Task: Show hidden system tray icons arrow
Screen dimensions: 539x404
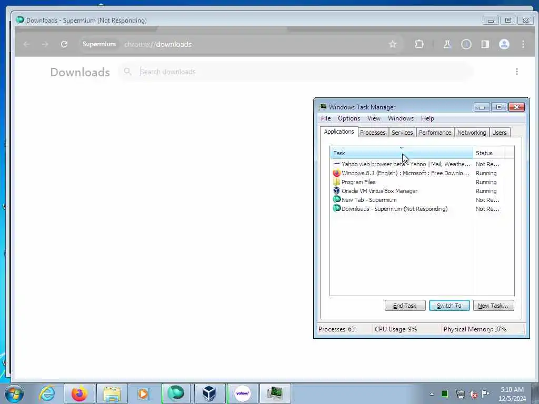Action: pyautogui.click(x=432, y=394)
